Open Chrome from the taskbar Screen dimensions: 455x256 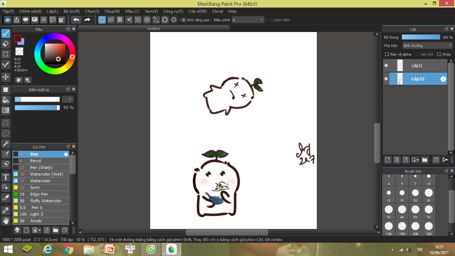(68, 249)
